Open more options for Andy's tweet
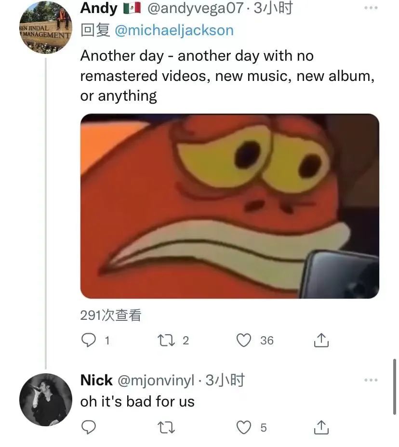The height and width of the screenshot is (447, 399). click(x=371, y=8)
